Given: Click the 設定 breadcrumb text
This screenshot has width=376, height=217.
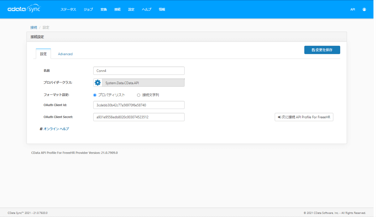Looking at the screenshot, I should [46, 28].
